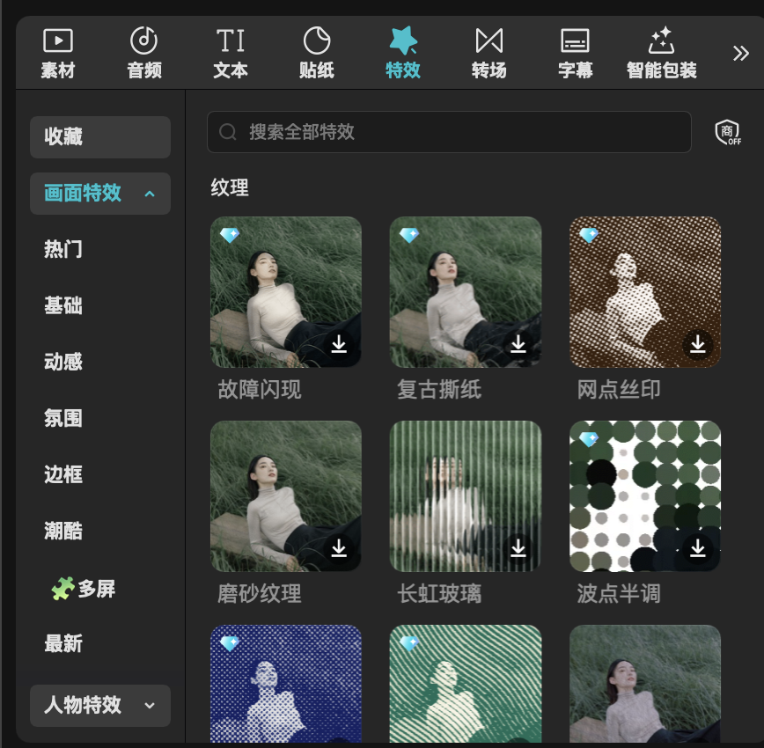Select the 最新 subcategory
Screen dimensions: 764x748
point(63,644)
